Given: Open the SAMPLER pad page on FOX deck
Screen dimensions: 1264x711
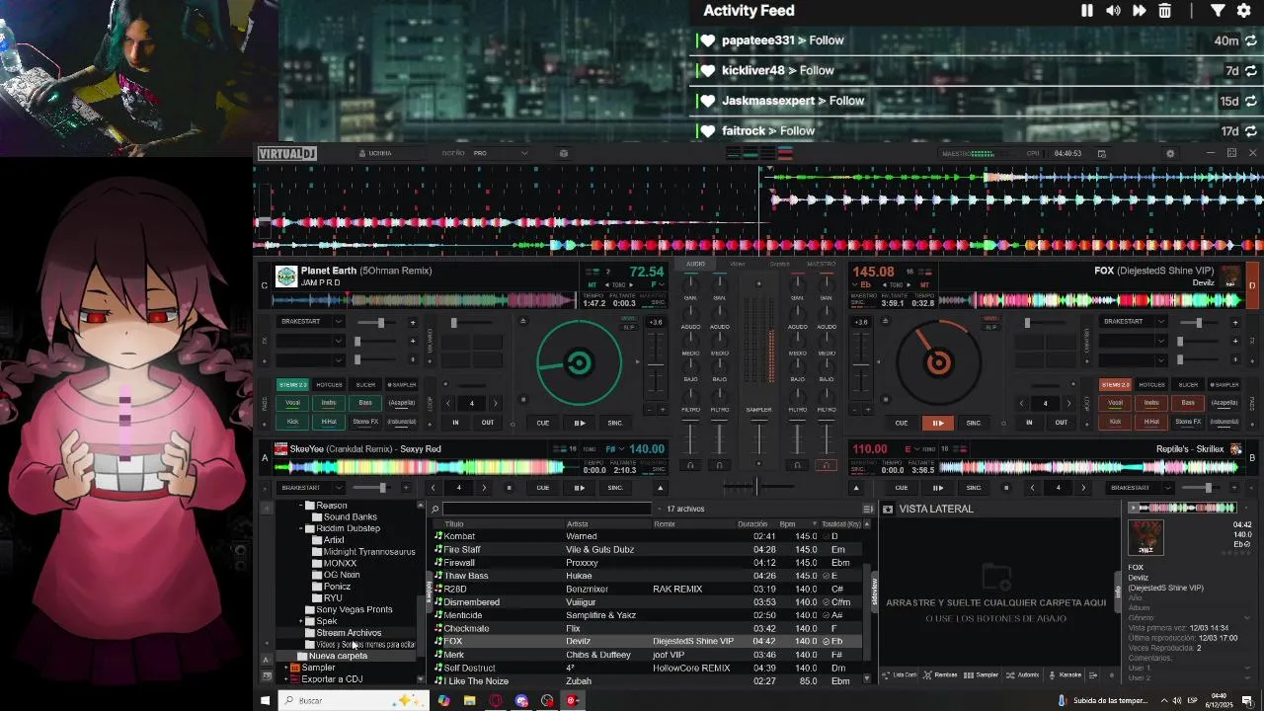Looking at the screenshot, I should click(x=1224, y=384).
